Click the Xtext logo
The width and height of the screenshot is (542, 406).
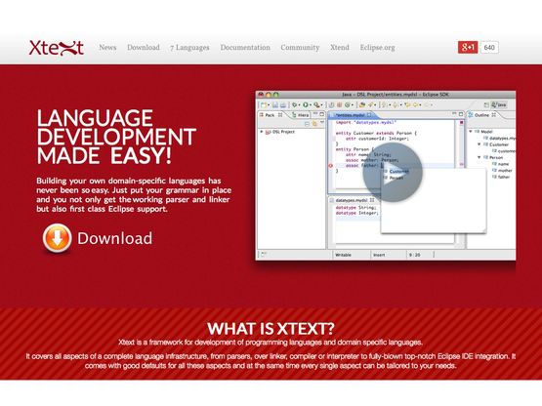point(57,48)
